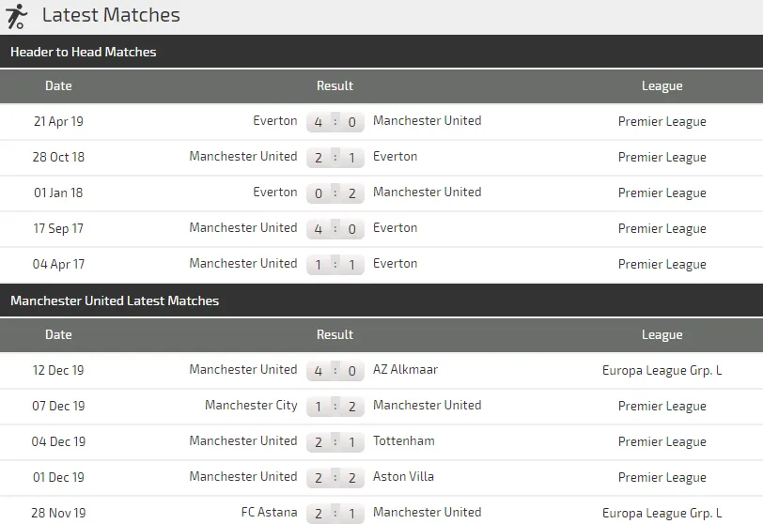The width and height of the screenshot is (763, 524).
Task: Click Europa League Grp. L on 12 Dec 19 row
Action: [662, 371]
